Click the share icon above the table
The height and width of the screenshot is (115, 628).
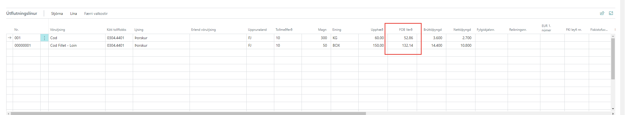pos(602,13)
